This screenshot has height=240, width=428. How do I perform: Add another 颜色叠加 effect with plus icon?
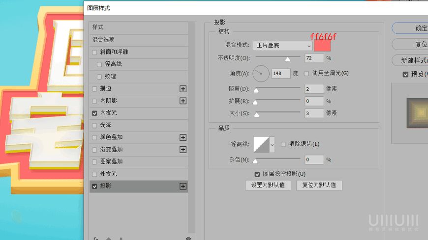[x=183, y=137]
